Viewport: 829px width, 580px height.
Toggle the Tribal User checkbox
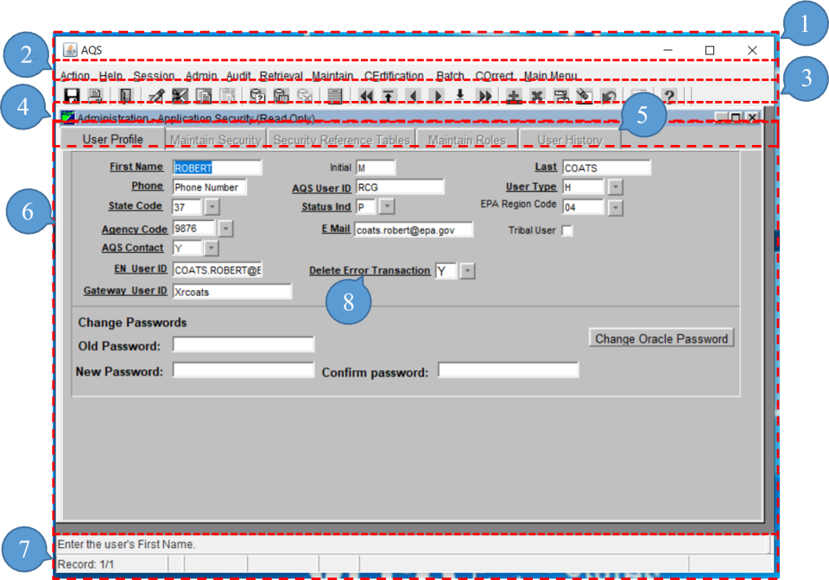click(x=568, y=230)
